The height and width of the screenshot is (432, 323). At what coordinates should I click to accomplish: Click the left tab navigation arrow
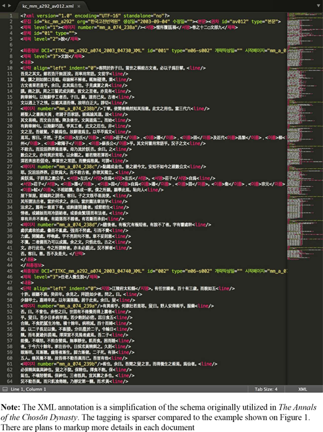click(4, 6)
